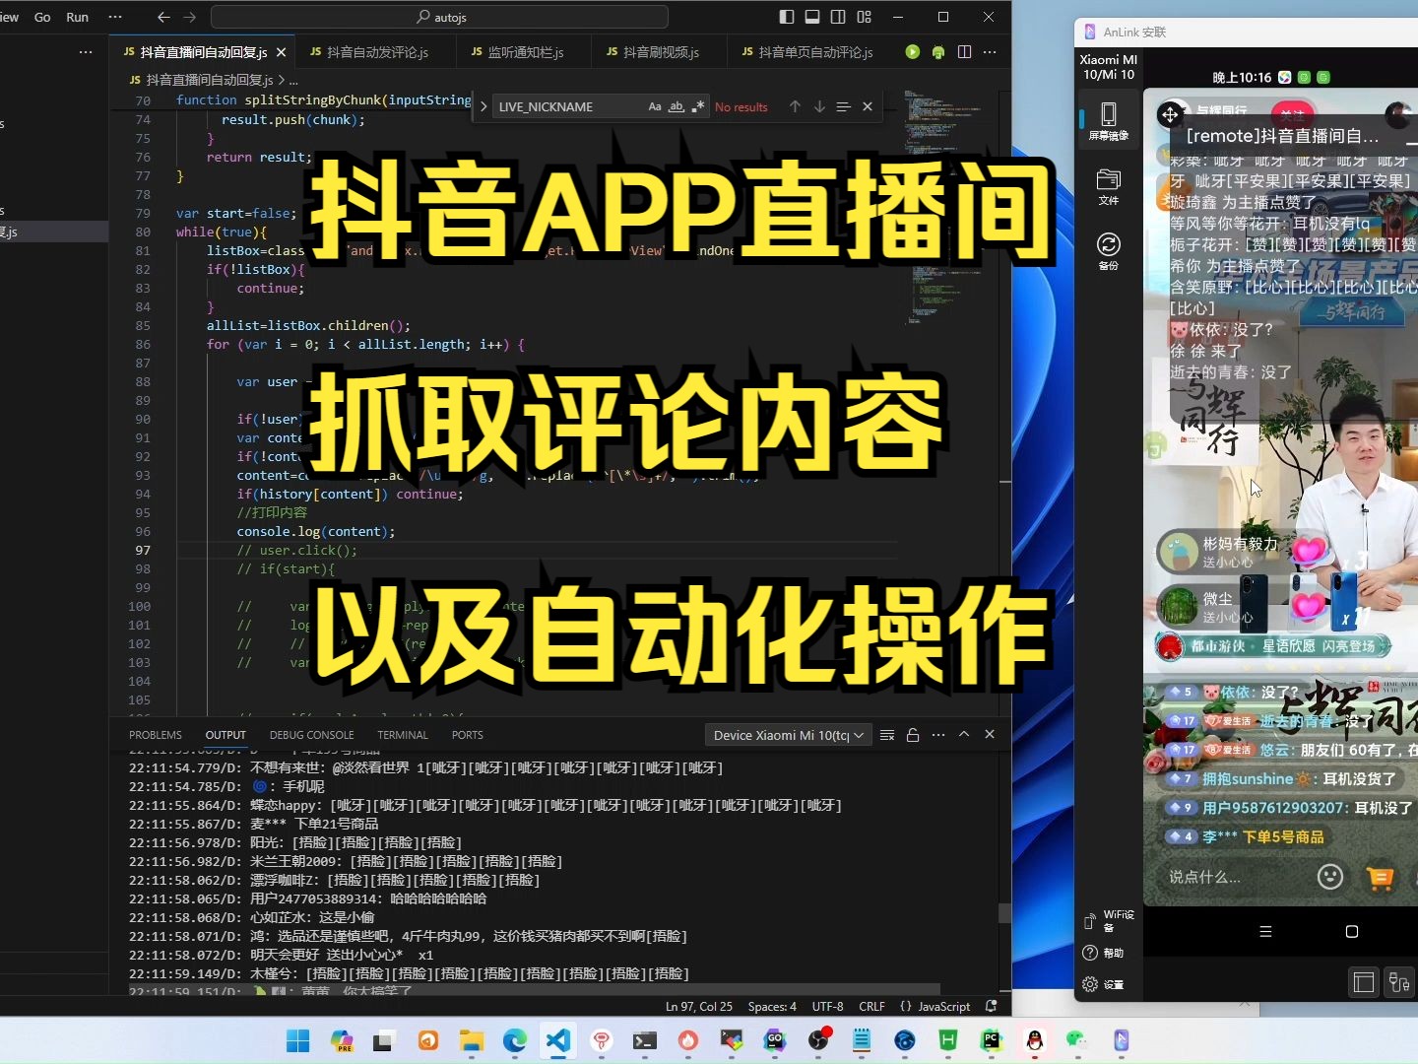The height and width of the screenshot is (1064, 1418).
Task: Click UTF-8 encoding in status bar
Action: [828, 1007]
